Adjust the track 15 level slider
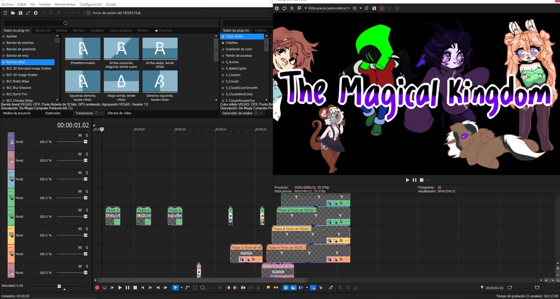560x299 pixels. (x=72, y=235)
